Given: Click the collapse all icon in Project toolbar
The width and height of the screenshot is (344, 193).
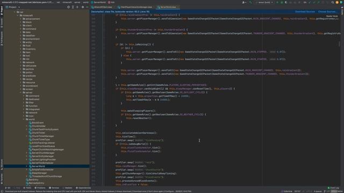Looking at the screenshot, I should (x=77, y=7).
